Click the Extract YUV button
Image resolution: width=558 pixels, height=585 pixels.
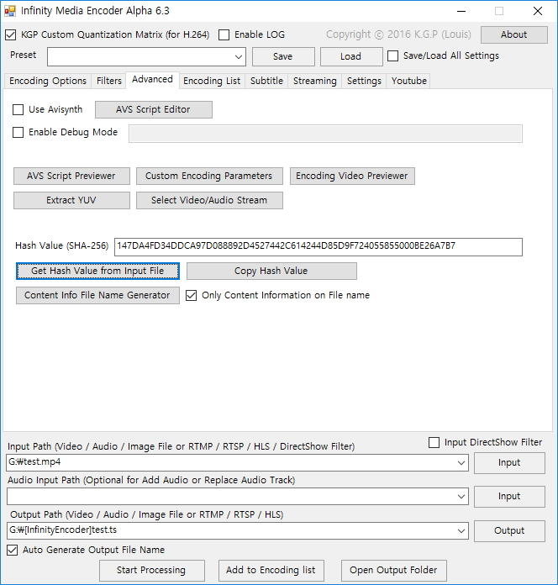[71, 200]
